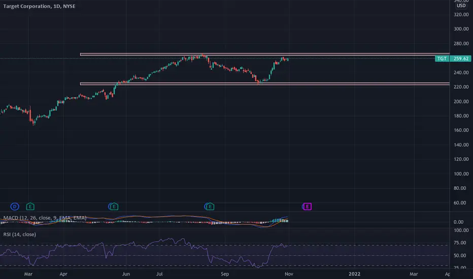
Task: Click the 259.62 last price label
Action: (x=461, y=58)
